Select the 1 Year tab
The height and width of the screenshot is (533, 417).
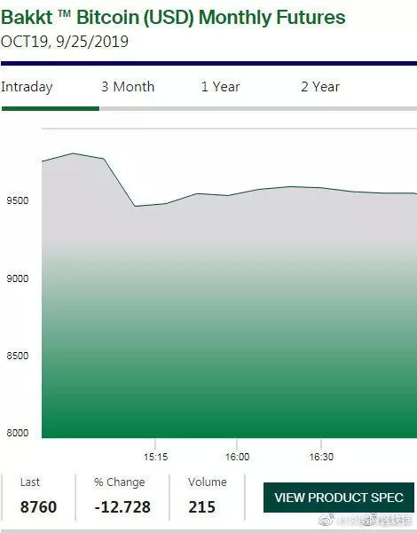point(220,87)
